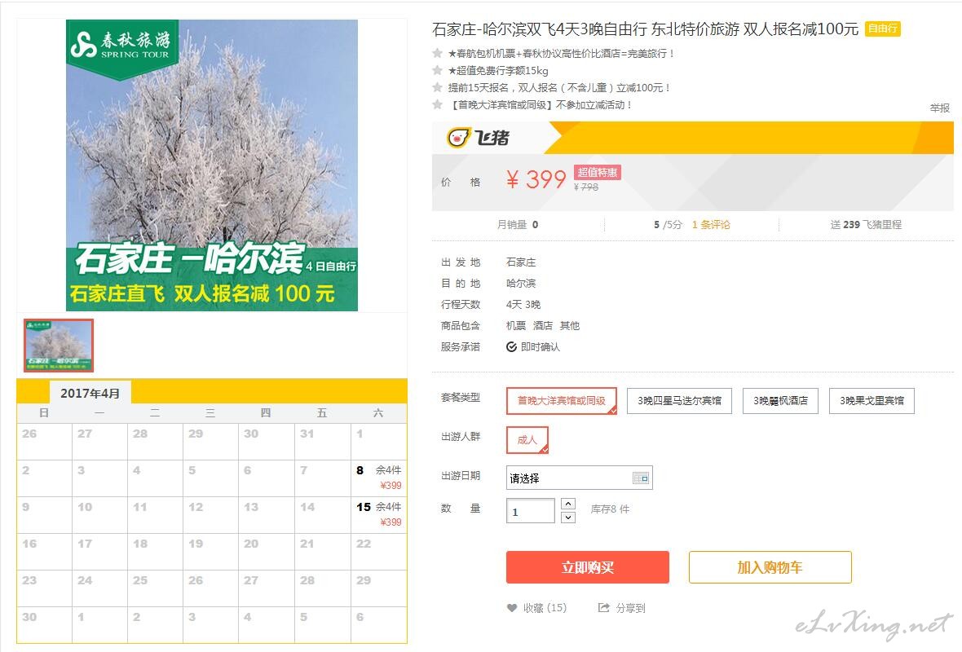Select the 3晚果戈里宾馆 package option
The image size is (962, 652).
872,400
